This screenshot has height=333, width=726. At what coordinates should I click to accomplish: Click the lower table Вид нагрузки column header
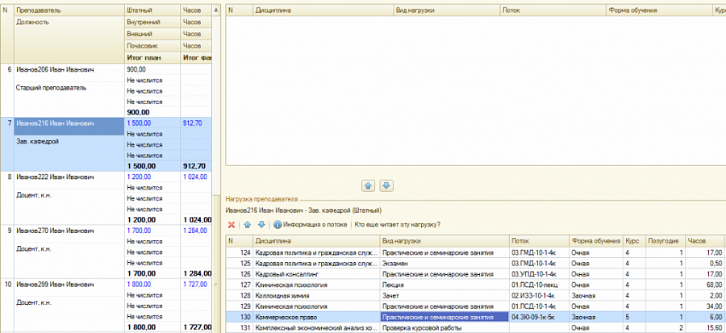[445, 241]
